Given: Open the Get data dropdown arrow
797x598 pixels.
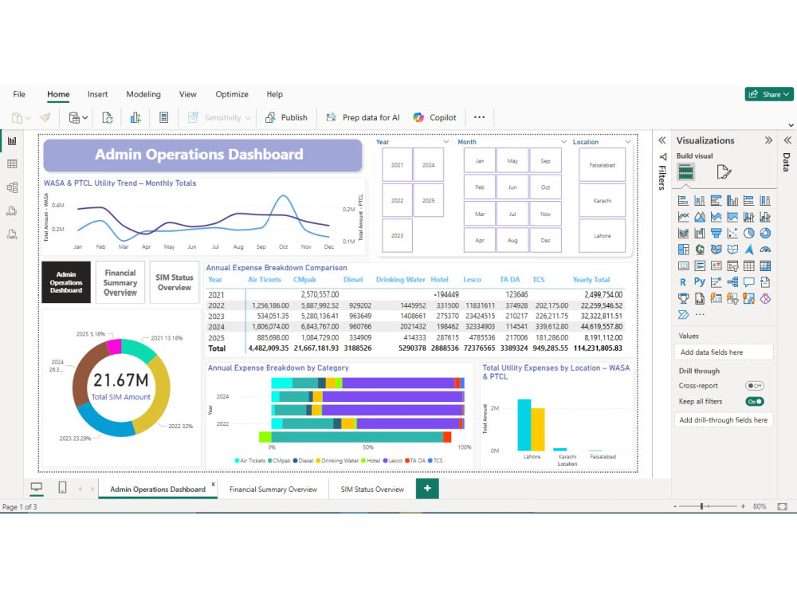Looking at the screenshot, I should 84,118.
